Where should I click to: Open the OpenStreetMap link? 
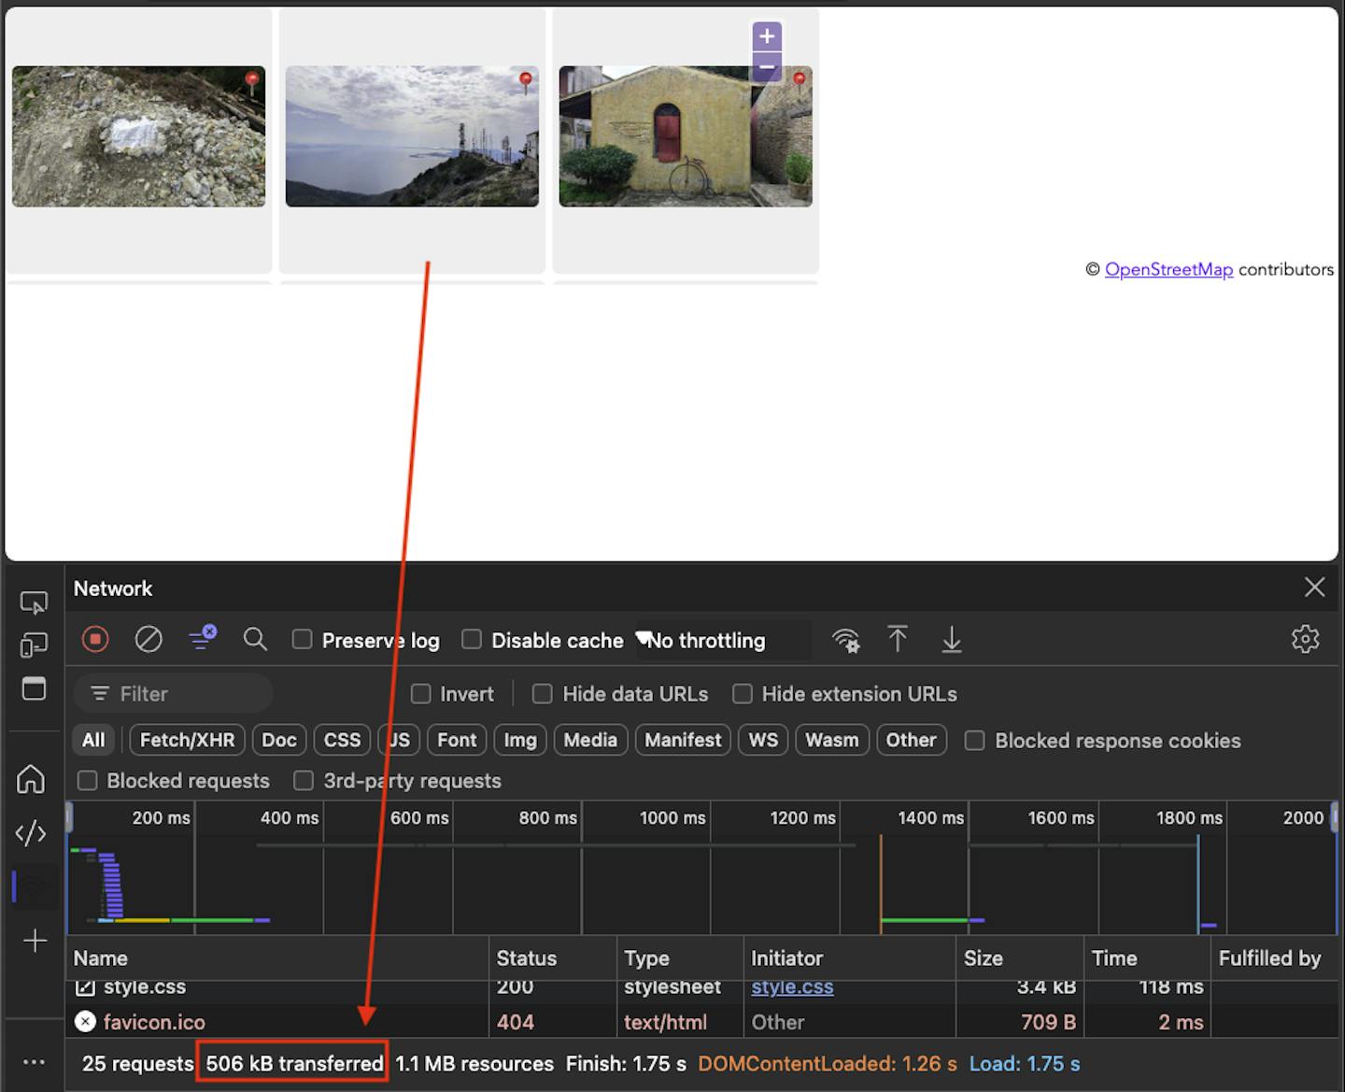(x=1168, y=270)
